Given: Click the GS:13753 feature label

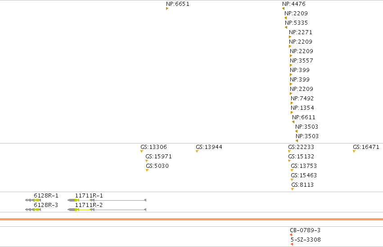Looking at the screenshot, I should pos(304,166).
